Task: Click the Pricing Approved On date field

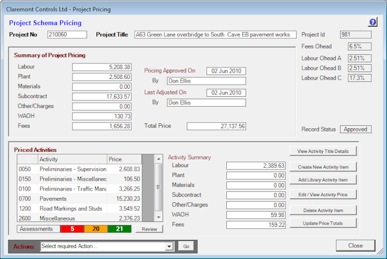Action: [226, 71]
